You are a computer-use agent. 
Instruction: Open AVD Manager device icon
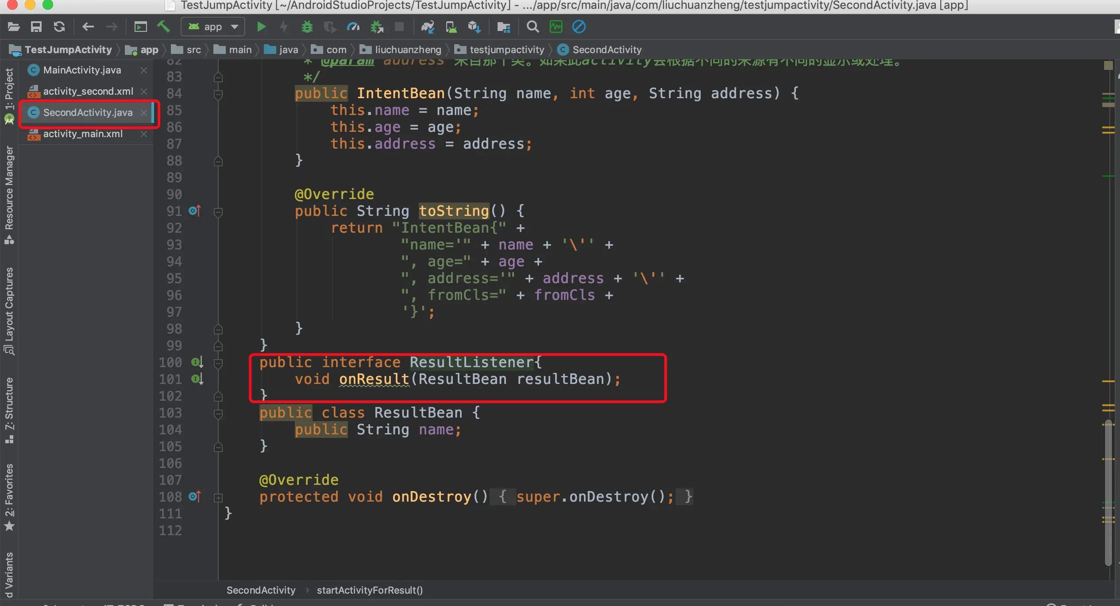pos(451,27)
